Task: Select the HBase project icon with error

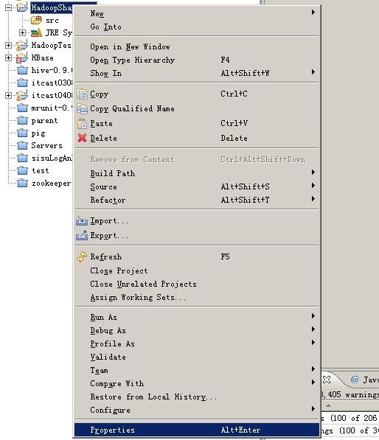Action: [22, 57]
